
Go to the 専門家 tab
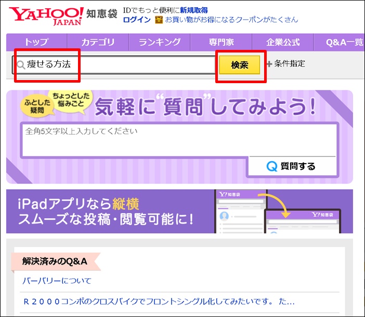(x=221, y=43)
